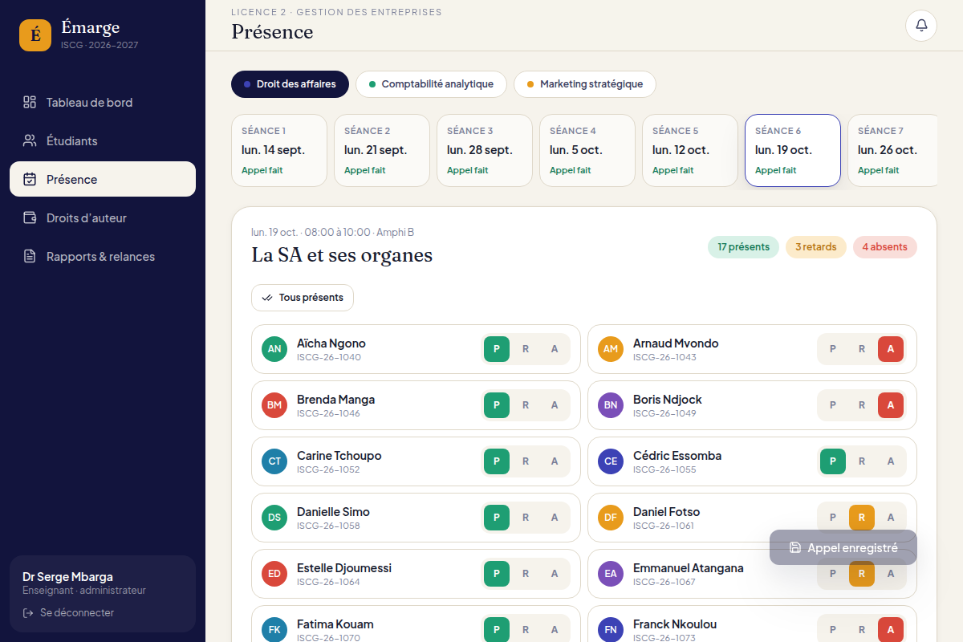Click the 3 retards badge
This screenshot has width=963, height=642.
(816, 247)
